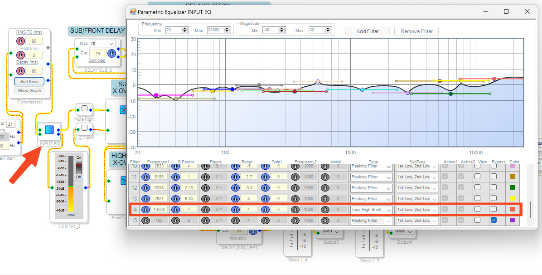Click Gain1 spinner knob for filter 12
The width and height of the screenshot is (542, 275).
click(x=265, y=188)
